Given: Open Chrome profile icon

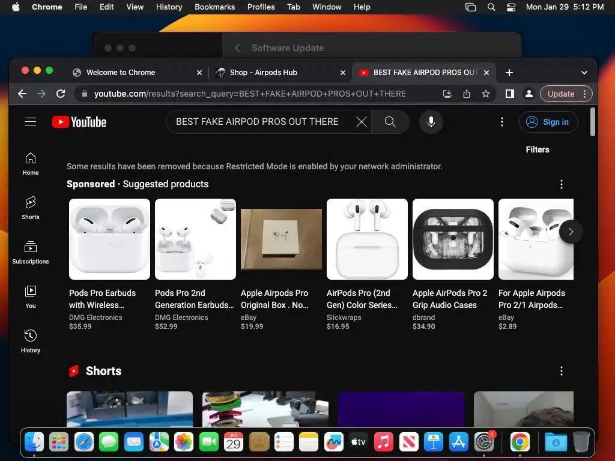Looking at the screenshot, I should pyautogui.click(x=529, y=94).
